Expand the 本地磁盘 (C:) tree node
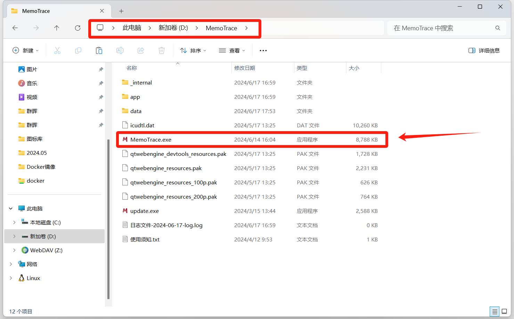Viewport: 514px width, 319px height. 14,222
